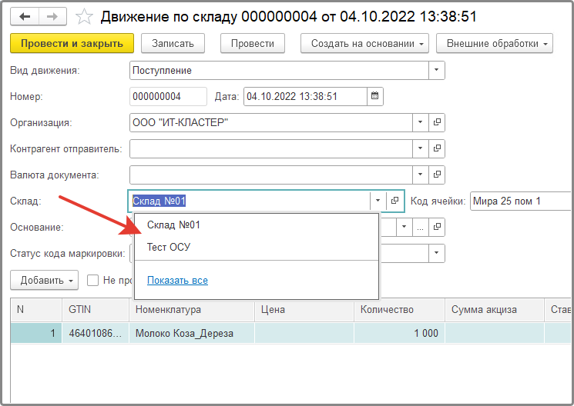Select the GTIN cell '46401086...'
Viewport: 574px width, 406px height.
[96, 333]
